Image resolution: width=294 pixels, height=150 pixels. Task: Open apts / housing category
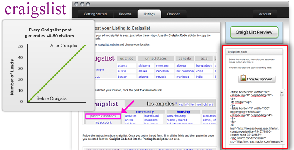pyautogui.click(x=176, y=116)
